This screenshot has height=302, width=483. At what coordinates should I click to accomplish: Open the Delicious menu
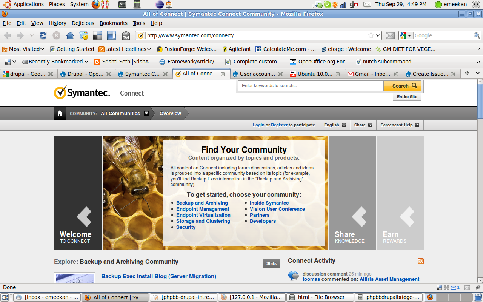(83, 23)
